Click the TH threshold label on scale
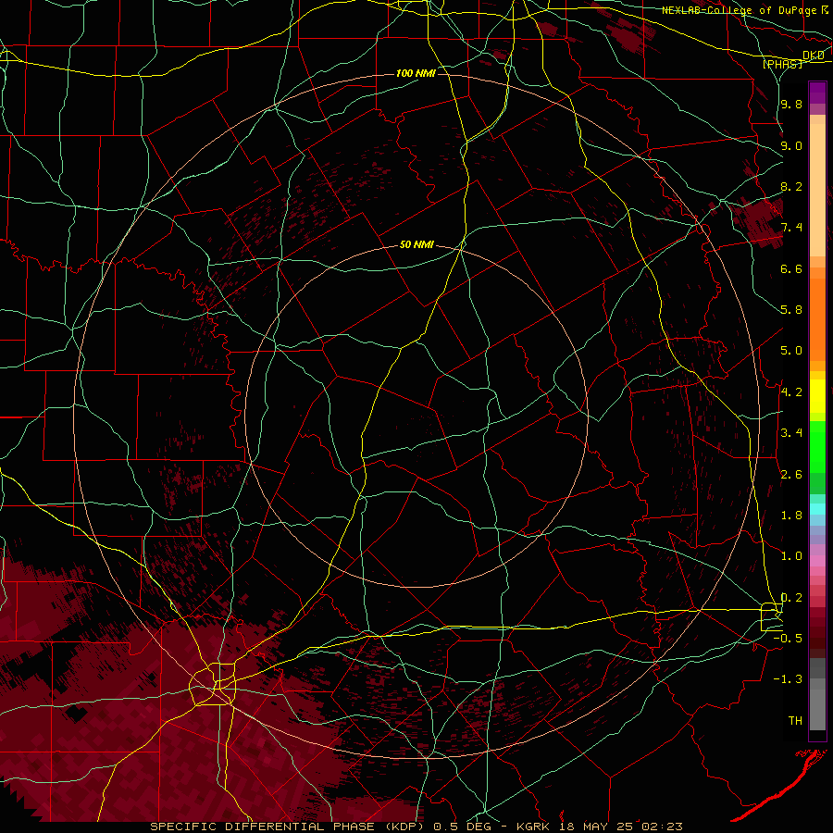 tap(795, 721)
